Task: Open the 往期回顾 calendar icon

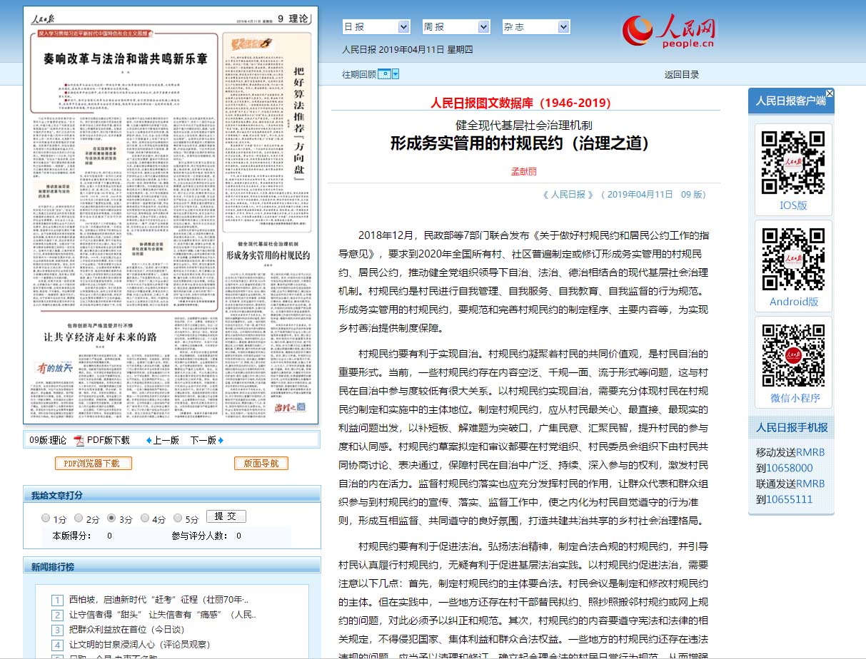Action: (x=384, y=74)
